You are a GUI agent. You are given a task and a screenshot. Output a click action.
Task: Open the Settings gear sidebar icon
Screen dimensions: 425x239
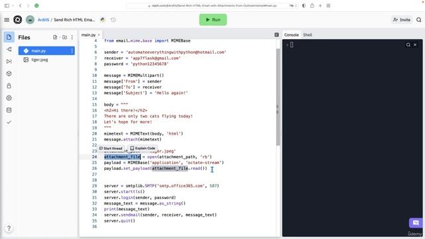pos(9,98)
